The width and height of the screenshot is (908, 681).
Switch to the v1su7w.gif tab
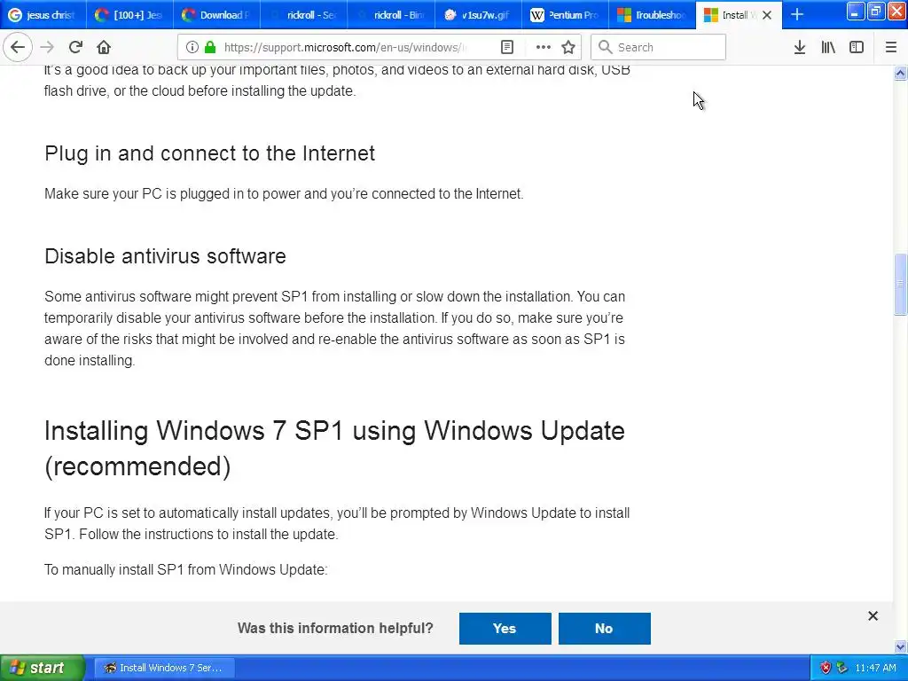(478, 15)
